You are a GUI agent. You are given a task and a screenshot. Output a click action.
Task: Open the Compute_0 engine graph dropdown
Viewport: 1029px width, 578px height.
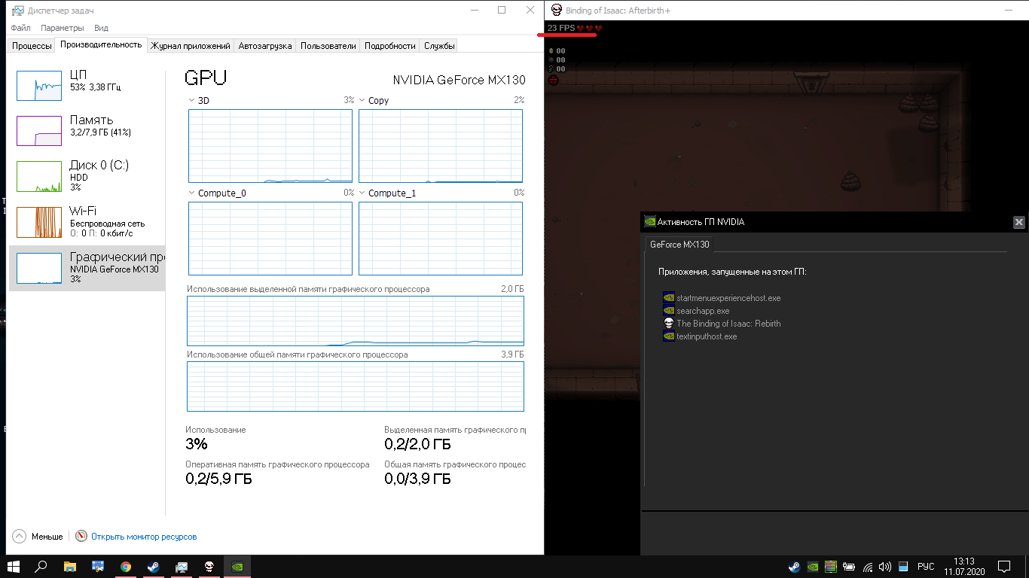pos(192,193)
